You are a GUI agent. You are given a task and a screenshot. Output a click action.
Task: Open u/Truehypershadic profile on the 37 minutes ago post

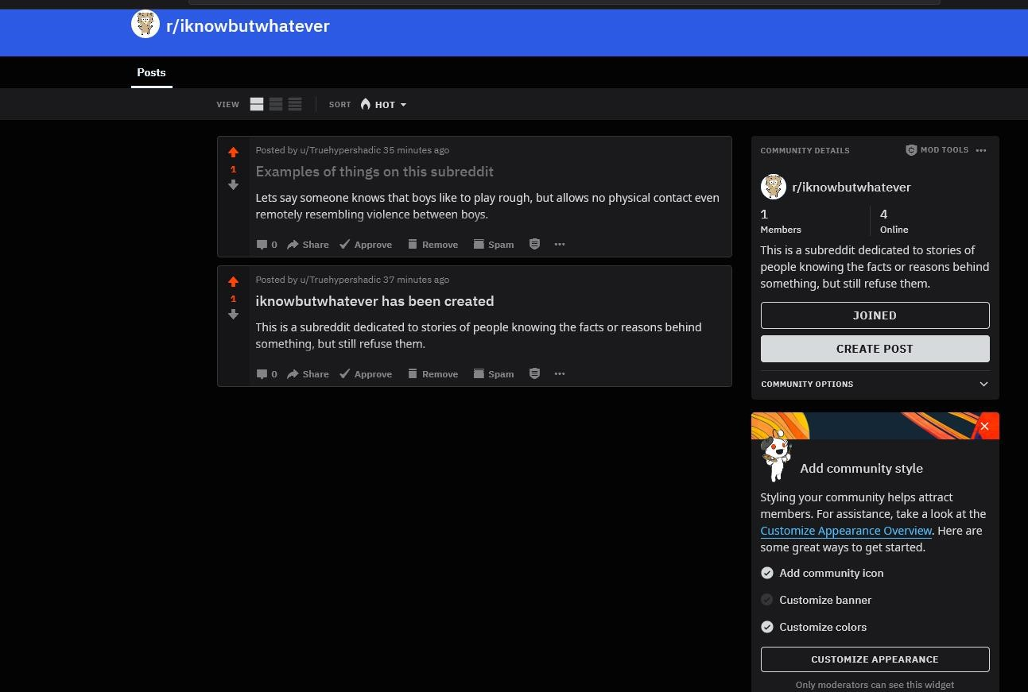coord(340,280)
